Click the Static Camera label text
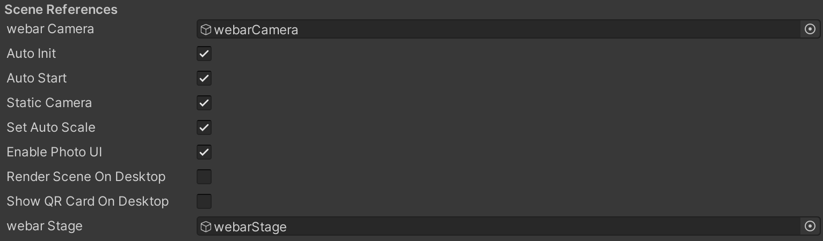This screenshot has width=823, height=241. (x=49, y=103)
